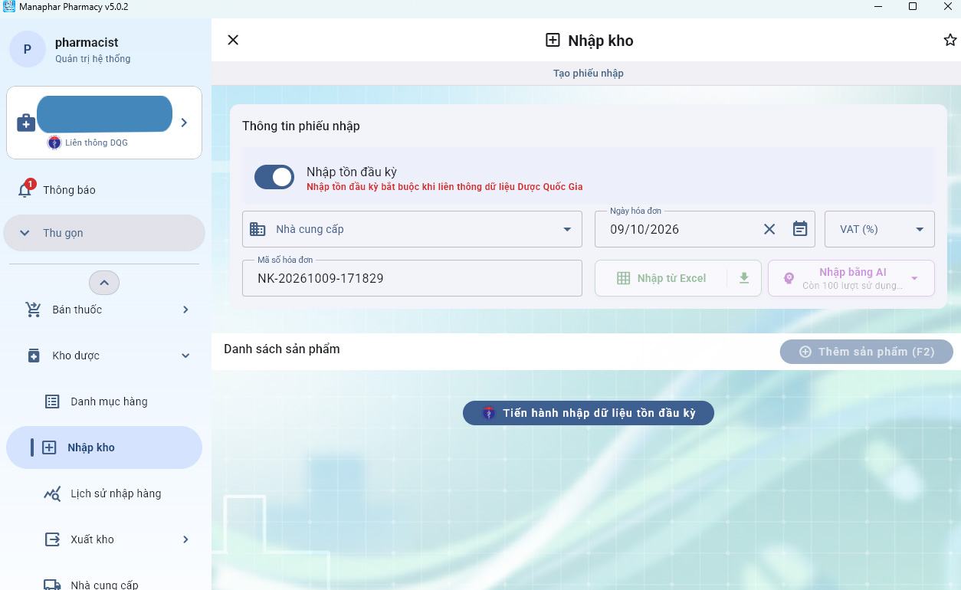Clear the invoice date with the X icon
Screen dimensions: 961x590
769,229
